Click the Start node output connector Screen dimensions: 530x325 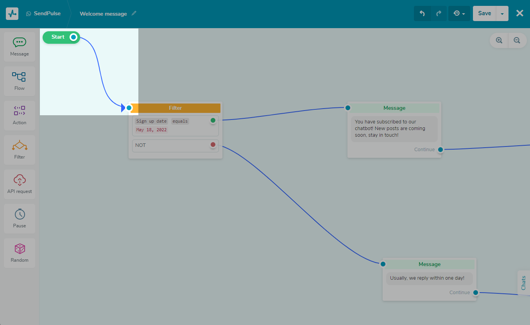[73, 37]
